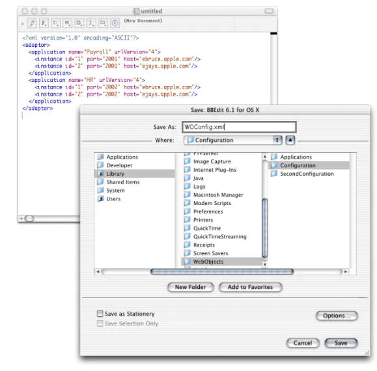This screenshot has height=371, width=377.
Task: Click the HR application line in editor
Action: (87, 80)
